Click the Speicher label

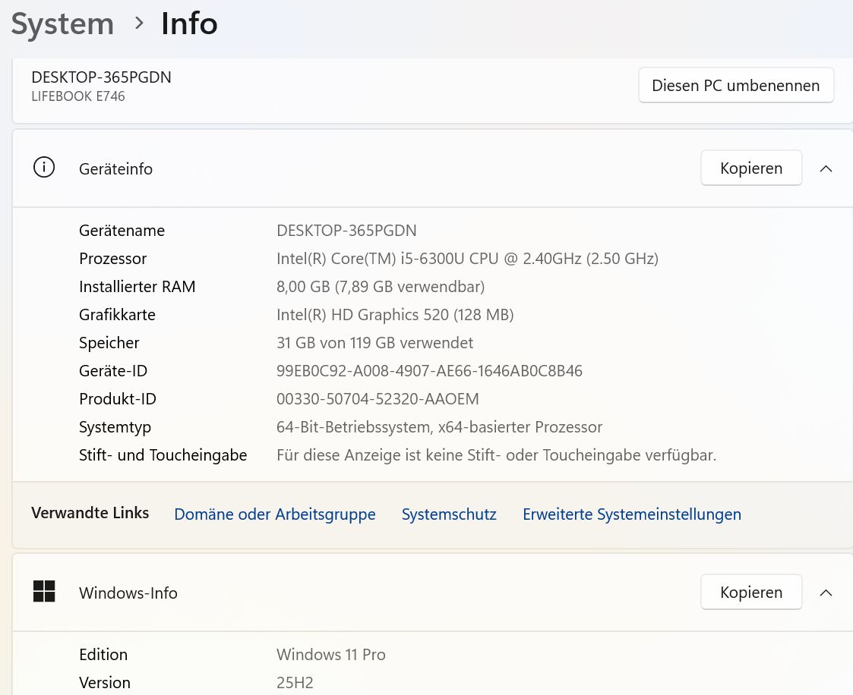109,343
